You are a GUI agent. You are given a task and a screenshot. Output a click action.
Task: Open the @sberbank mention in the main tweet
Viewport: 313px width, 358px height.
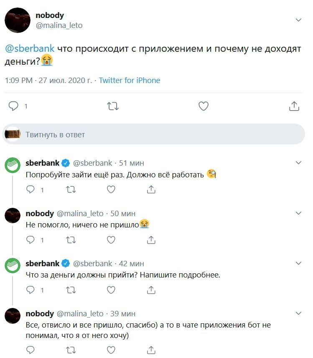point(29,49)
